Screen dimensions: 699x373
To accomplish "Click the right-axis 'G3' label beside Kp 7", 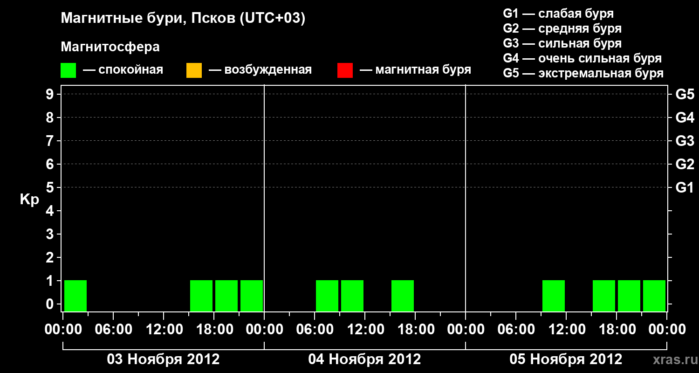I will [685, 141].
